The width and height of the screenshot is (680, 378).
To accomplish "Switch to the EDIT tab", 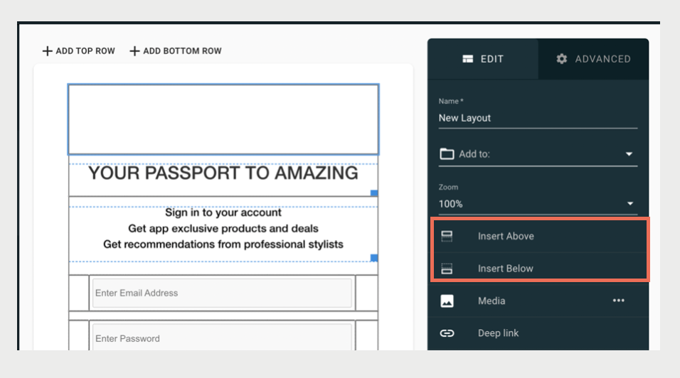I will (x=483, y=59).
